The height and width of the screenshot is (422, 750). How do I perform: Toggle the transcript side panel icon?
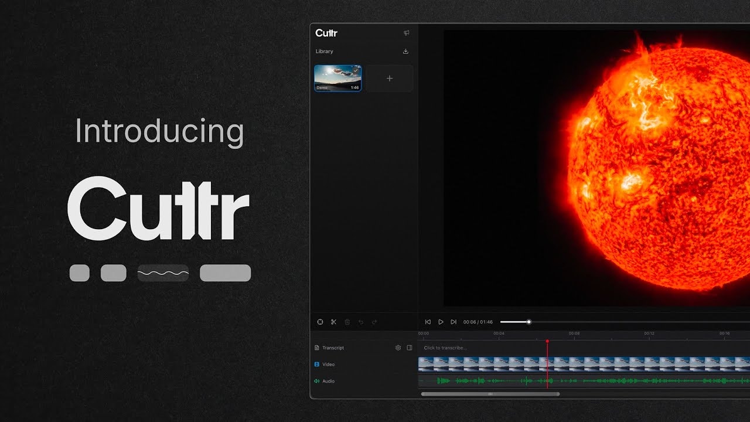[x=410, y=348]
